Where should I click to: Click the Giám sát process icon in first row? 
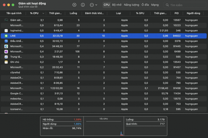(x=6, y=20)
